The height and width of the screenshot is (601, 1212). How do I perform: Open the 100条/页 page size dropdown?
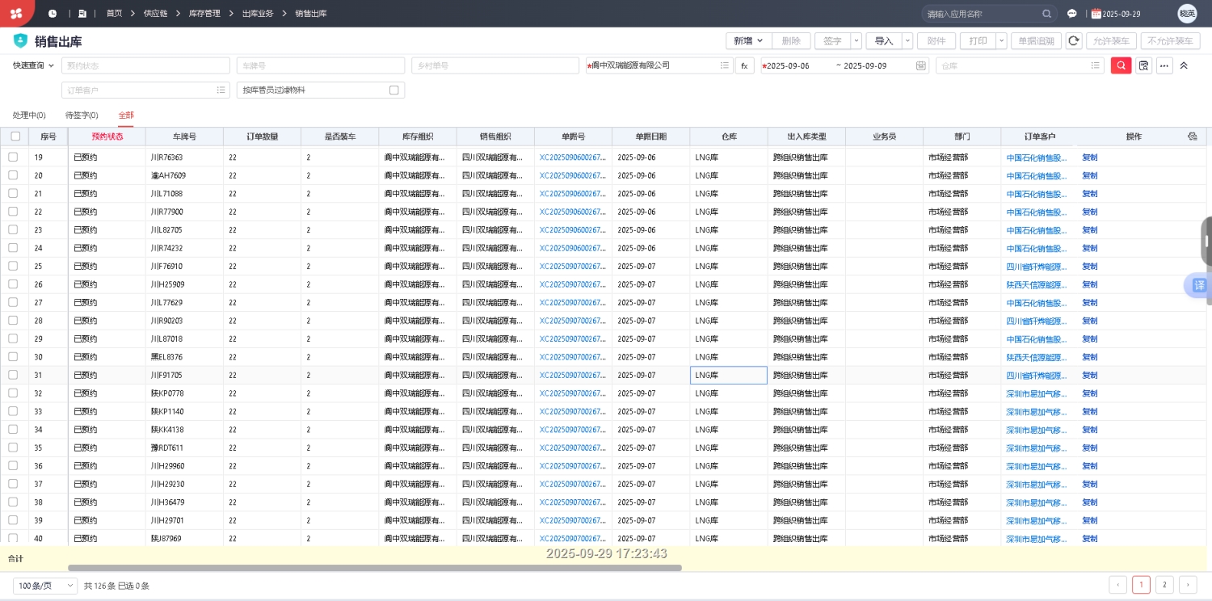[x=45, y=586]
